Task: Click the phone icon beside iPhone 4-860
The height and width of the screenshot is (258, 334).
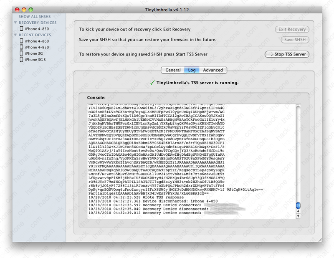Action: [x=22, y=41]
